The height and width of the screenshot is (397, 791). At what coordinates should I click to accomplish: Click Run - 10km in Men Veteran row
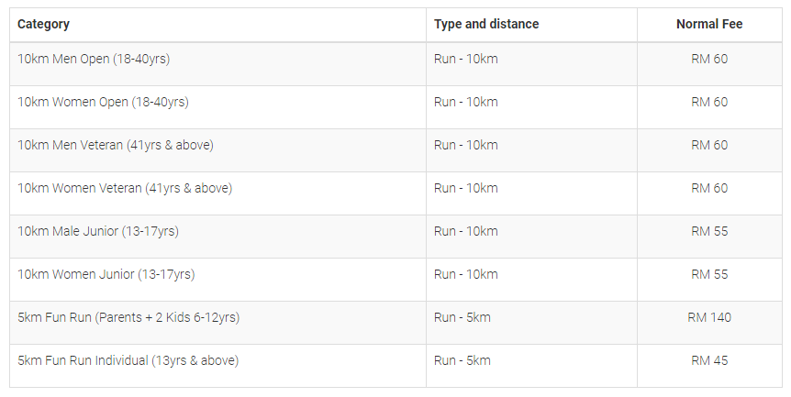coord(465,145)
